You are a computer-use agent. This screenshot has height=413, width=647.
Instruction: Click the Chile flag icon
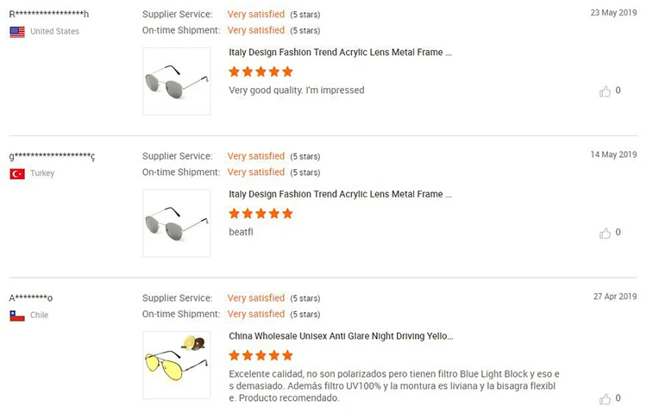point(17,316)
